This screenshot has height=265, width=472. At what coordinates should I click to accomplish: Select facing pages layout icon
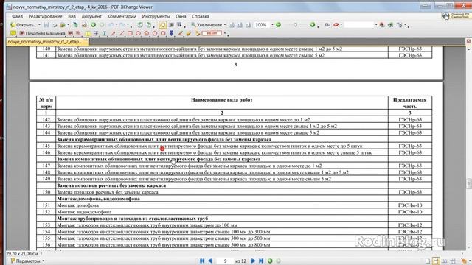click(x=444, y=261)
